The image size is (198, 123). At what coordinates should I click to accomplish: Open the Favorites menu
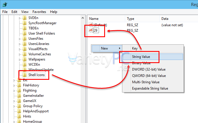tap(39, 12)
